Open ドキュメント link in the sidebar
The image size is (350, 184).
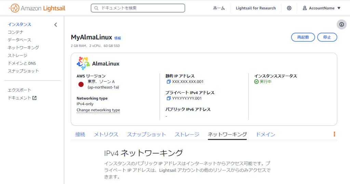coord(19,98)
